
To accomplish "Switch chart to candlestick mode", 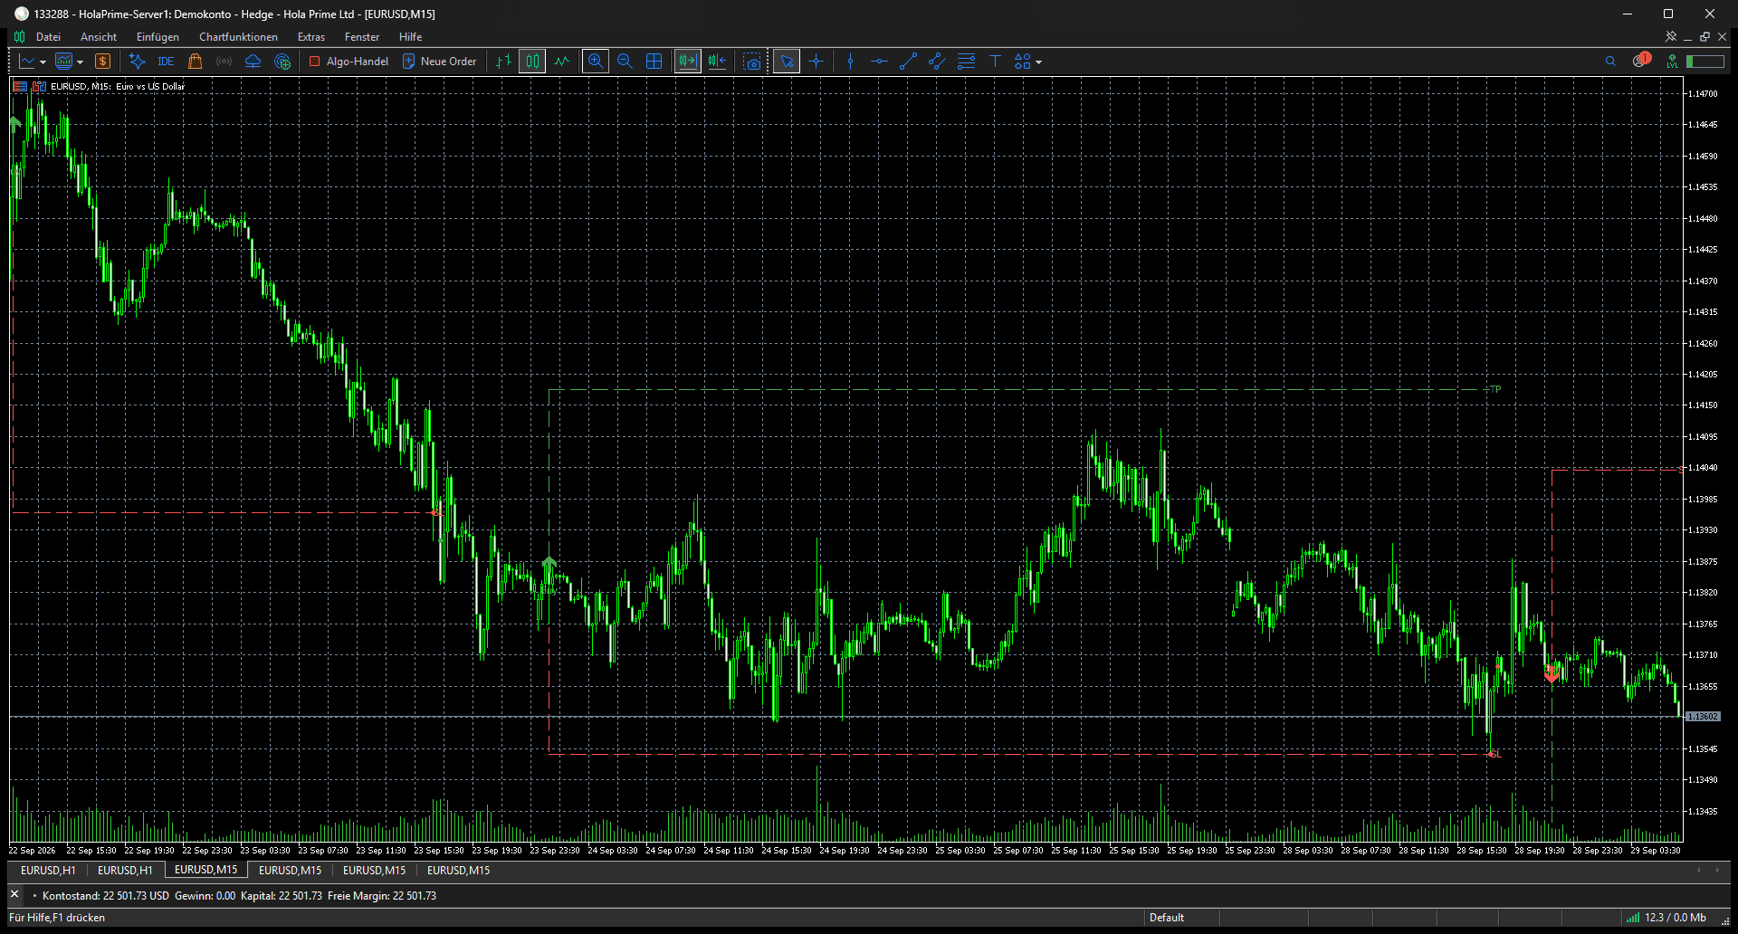I will pyautogui.click(x=532, y=62).
